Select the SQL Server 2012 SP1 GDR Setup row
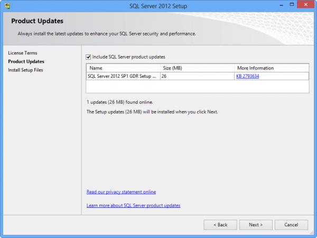This screenshot has width=317, height=238. point(198,76)
